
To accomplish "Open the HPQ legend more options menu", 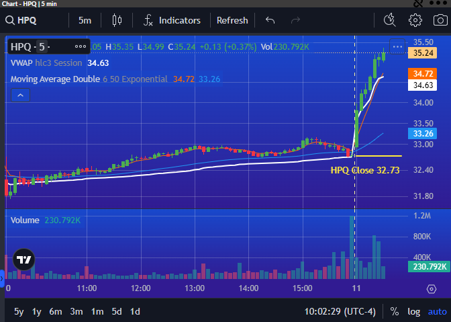I will click(81, 46).
